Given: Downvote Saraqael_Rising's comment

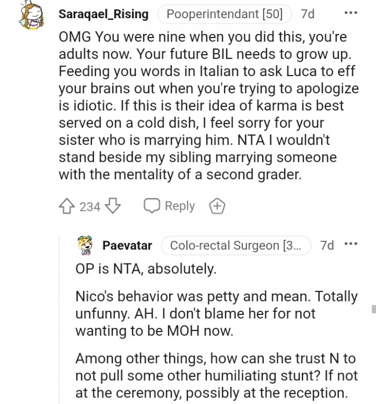Looking at the screenshot, I should (113, 206).
